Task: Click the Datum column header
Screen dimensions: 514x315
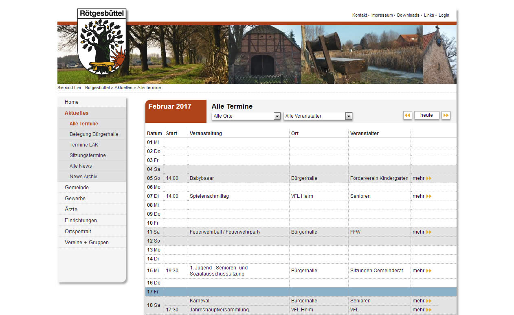Action: pos(154,133)
